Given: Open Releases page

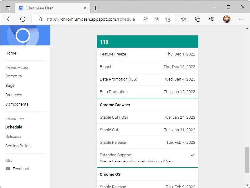Looking at the screenshot, I should [x=13, y=136].
